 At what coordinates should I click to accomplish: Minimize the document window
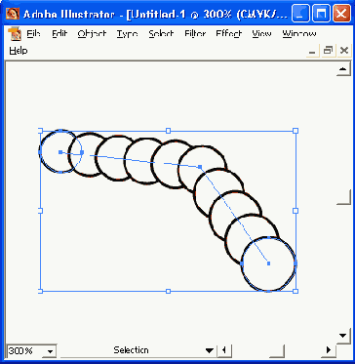coord(312,51)
